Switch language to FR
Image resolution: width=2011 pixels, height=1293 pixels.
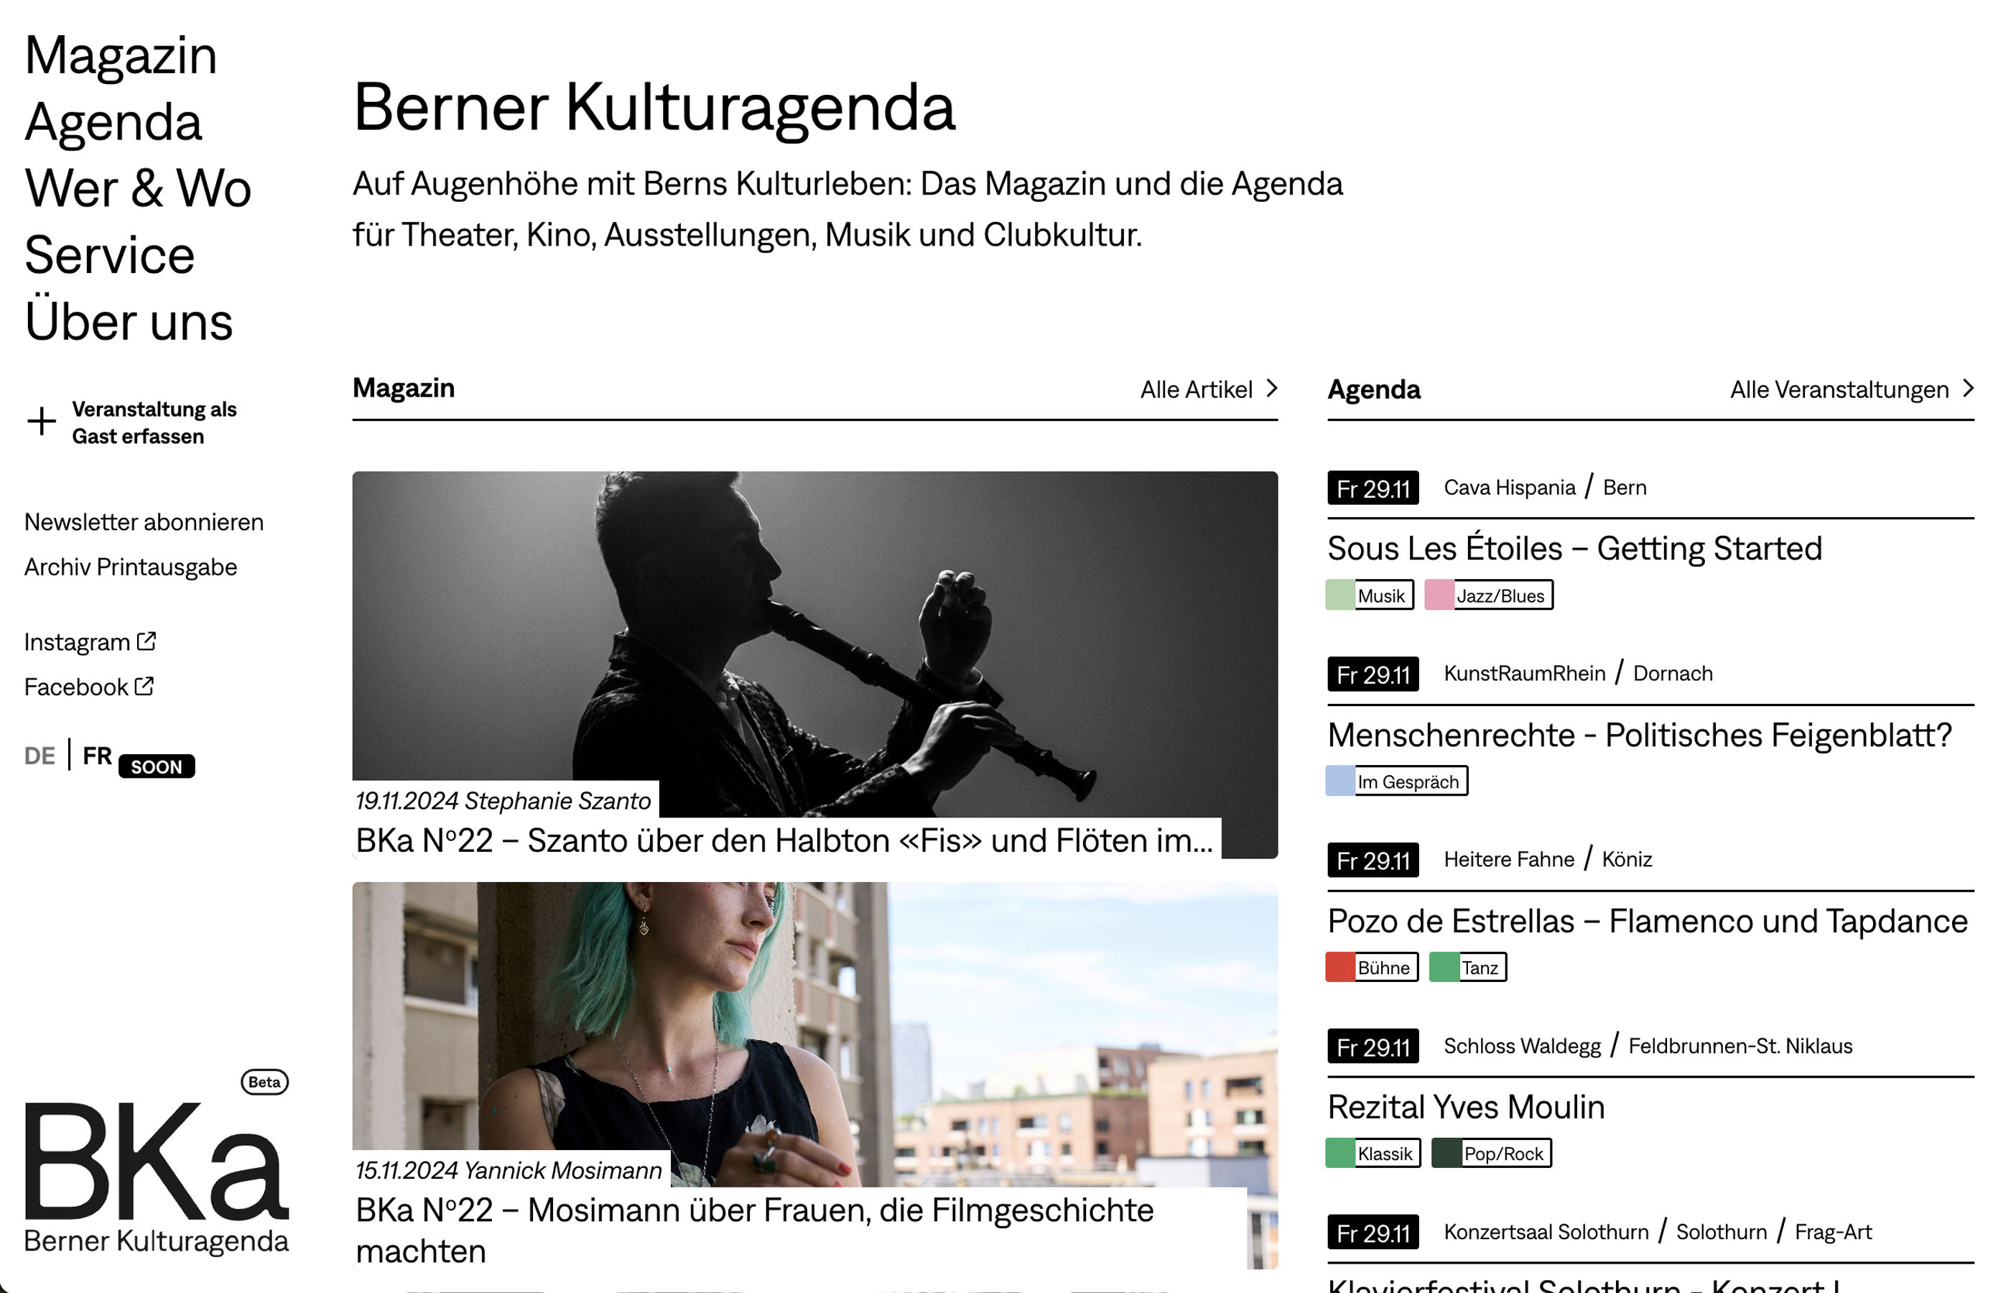[x=98, y=756]
